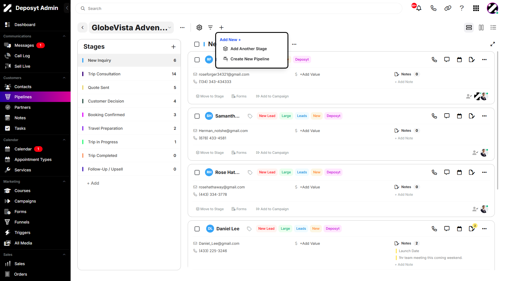
Task: Open pipeline settings gear
Action: pos(199,27)
